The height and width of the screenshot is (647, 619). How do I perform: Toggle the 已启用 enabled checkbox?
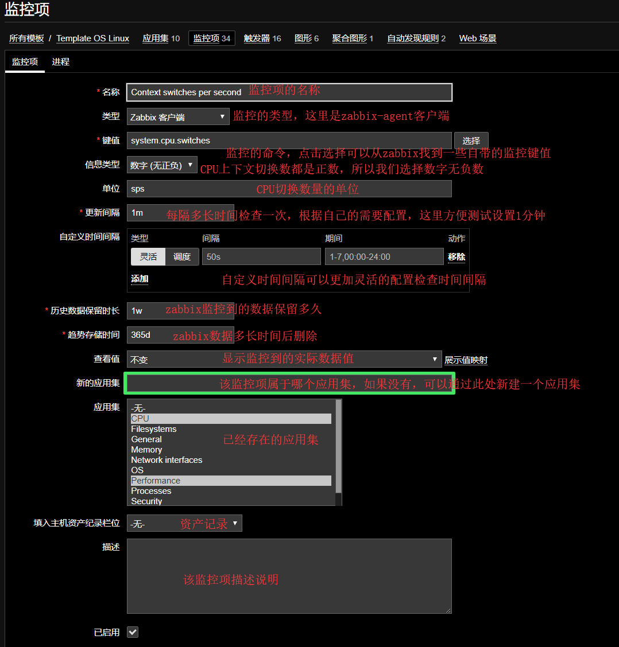coord(133,632)
